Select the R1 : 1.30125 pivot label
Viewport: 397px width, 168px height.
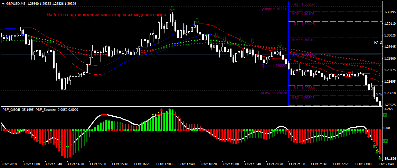point(304,24)
